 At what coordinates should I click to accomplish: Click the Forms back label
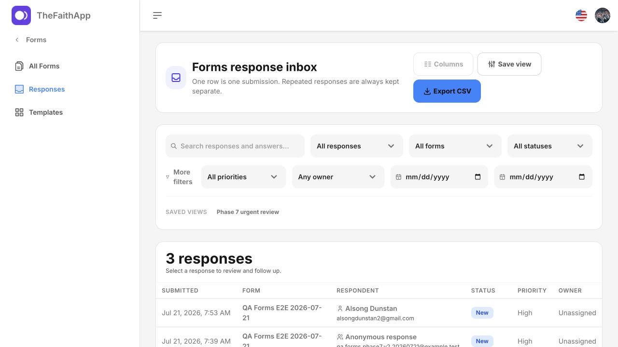tap(36, 40)
